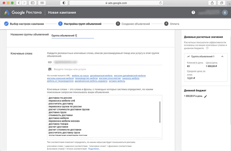The height and width of the screenshot is (151, 231).
Task: Open the account avatar in header
Action: click(225, 13)
